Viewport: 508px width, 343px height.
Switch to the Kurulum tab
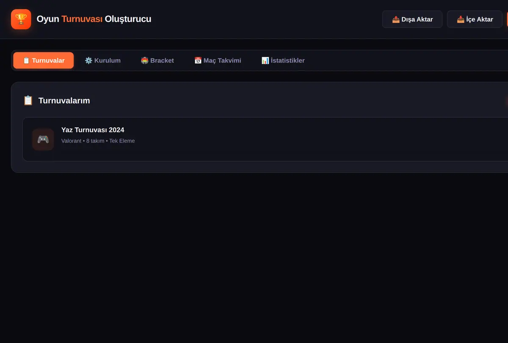[102, 60]
